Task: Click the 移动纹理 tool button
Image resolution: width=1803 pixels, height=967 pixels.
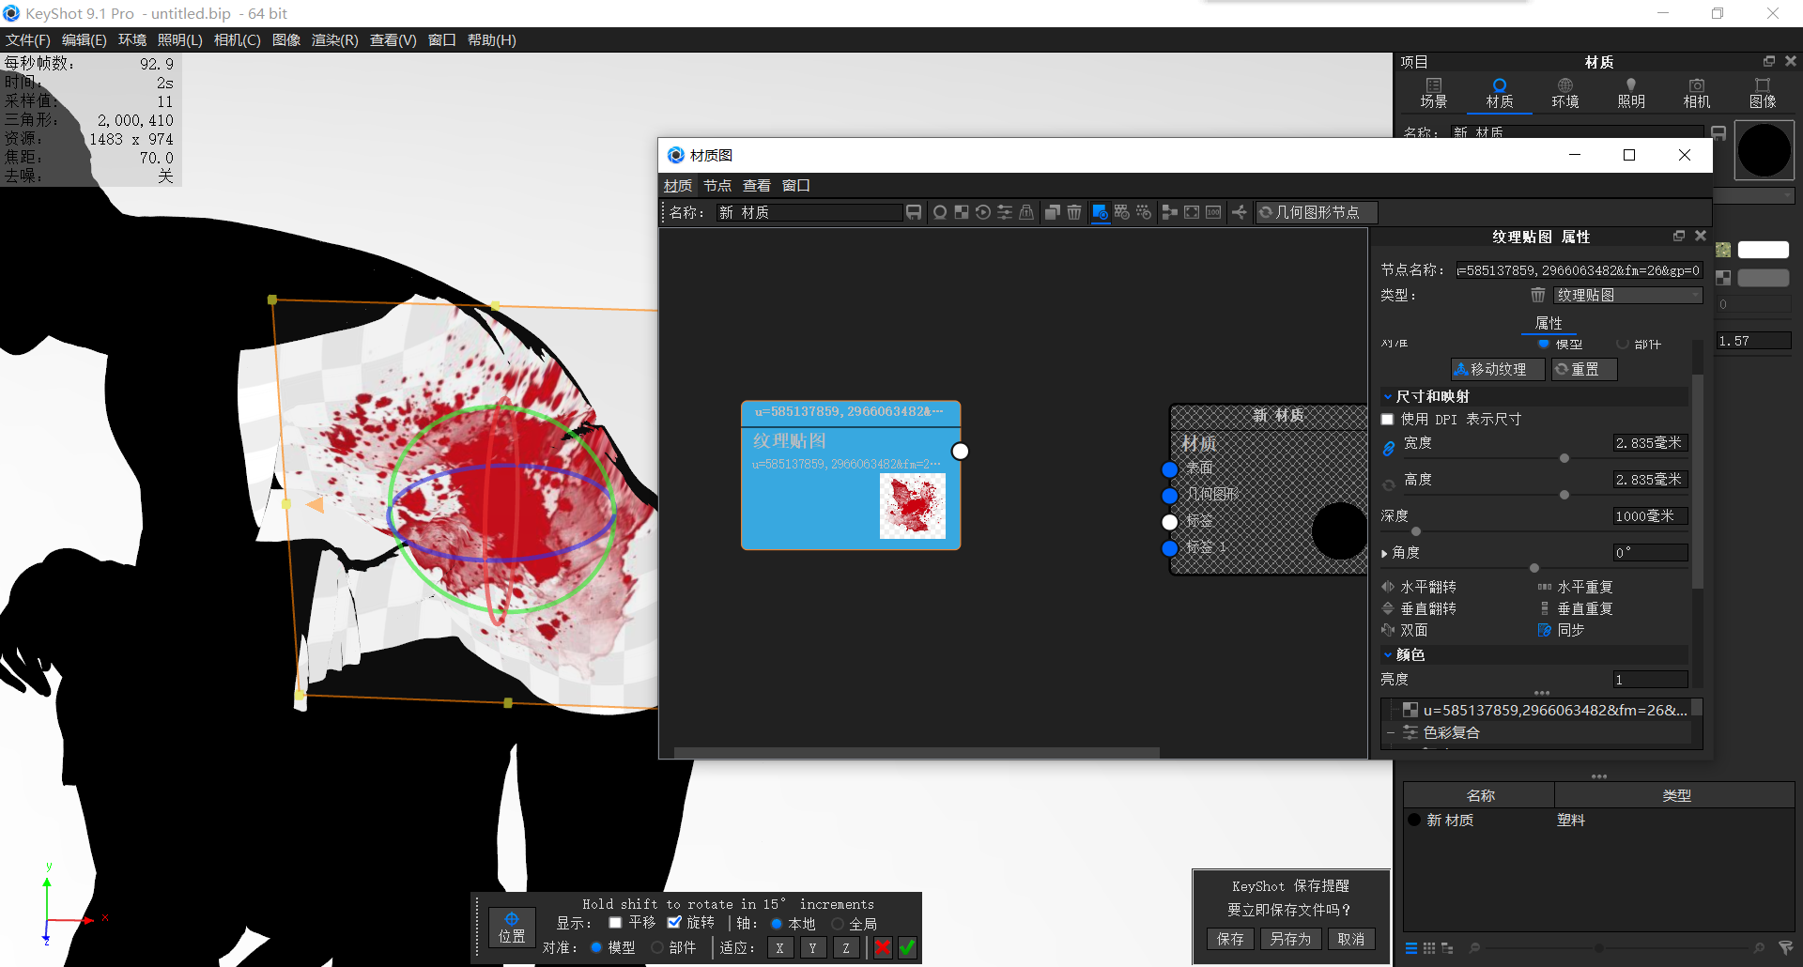Action: 1497,368
